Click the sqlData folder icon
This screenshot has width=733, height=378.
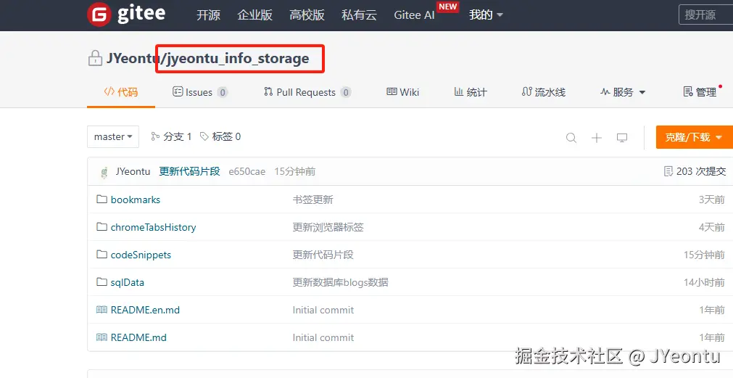[102, 282]
